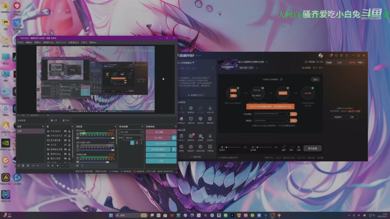390x219 pixels.
Task: Lock the 麦克风/Aux source
Action: 69,154
